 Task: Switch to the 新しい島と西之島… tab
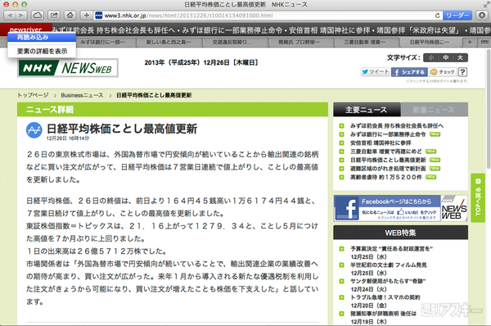point(169,42)
